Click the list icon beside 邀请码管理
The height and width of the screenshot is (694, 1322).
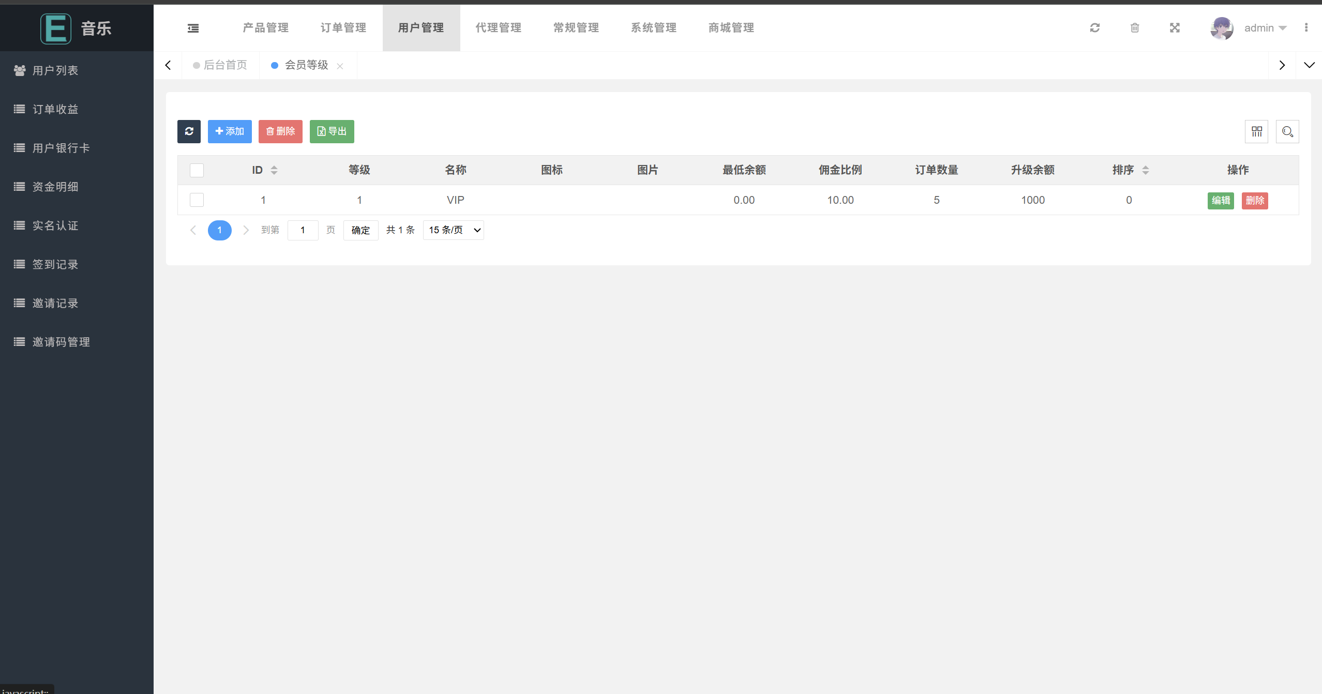pyautogui.click(x=19, y=342)
